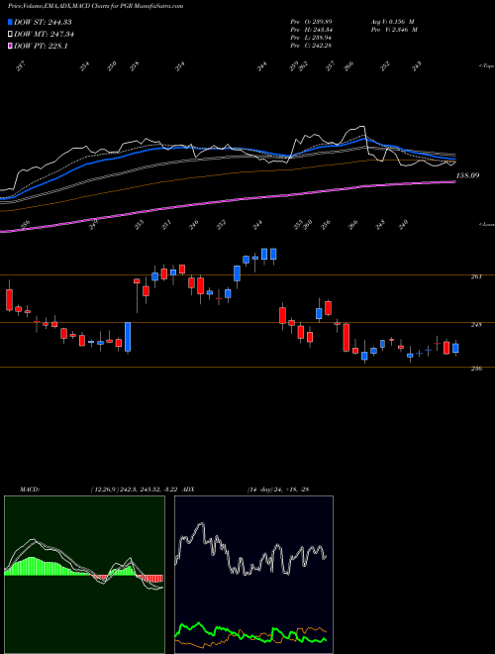
Task: Click the 'Avg V: 6.156 M' volume value
Action: 392,21
